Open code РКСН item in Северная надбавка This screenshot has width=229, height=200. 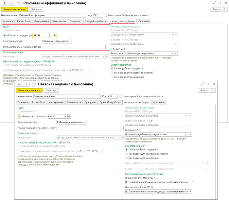point(69,116)
